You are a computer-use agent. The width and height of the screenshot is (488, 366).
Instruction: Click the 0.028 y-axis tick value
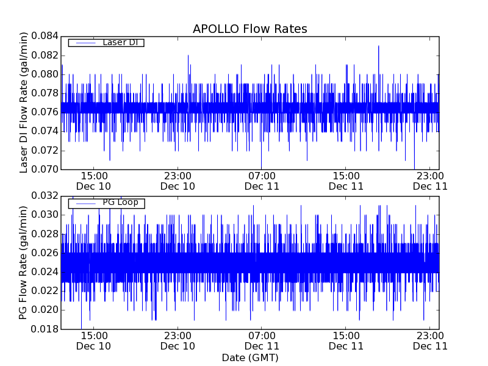[45, 234]
